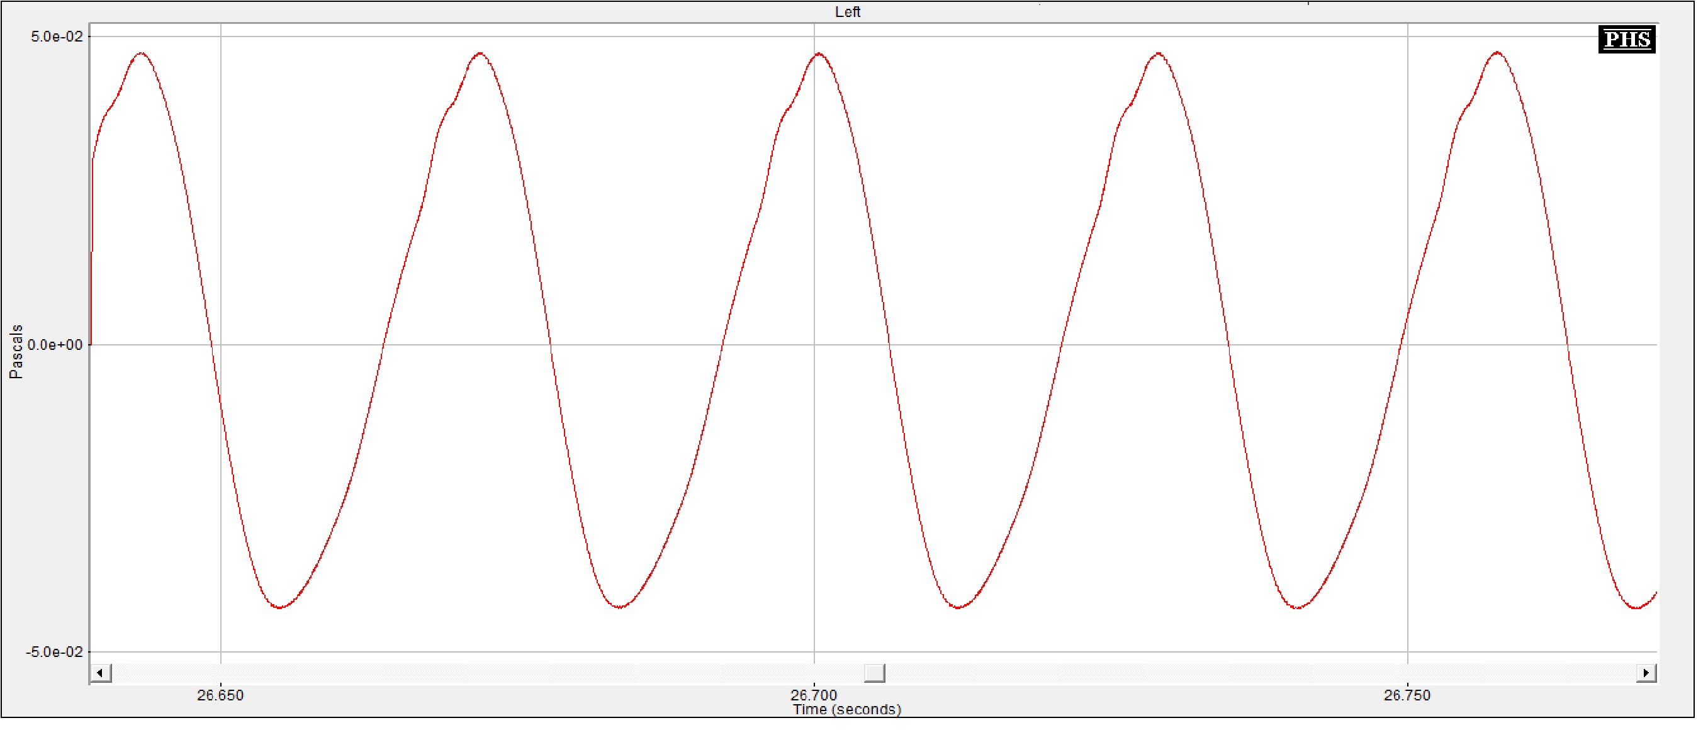The width and height of the screenshot is (1708, 735).
Task: Click the waveform trough just after 26.650
Action: pos(280,607)
